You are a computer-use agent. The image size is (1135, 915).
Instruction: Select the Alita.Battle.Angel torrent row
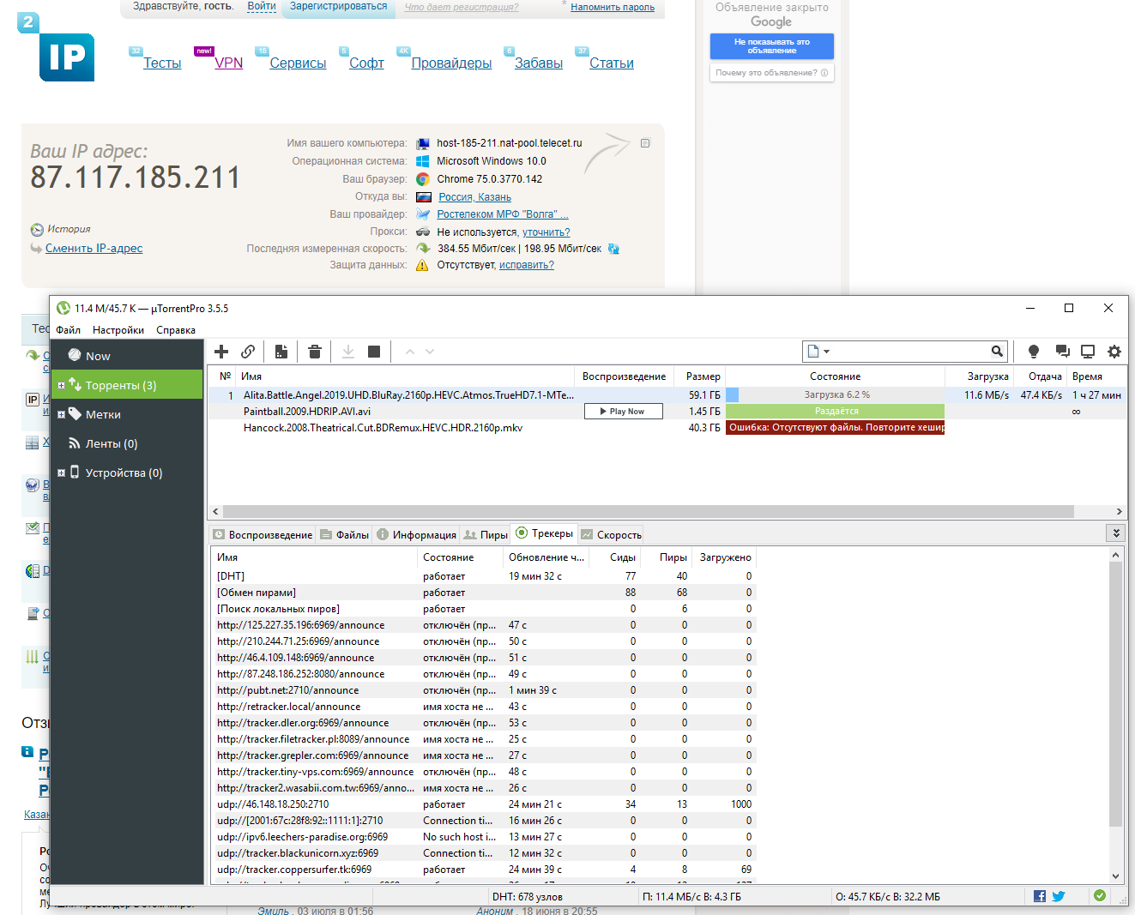click(x=666, y=395)
